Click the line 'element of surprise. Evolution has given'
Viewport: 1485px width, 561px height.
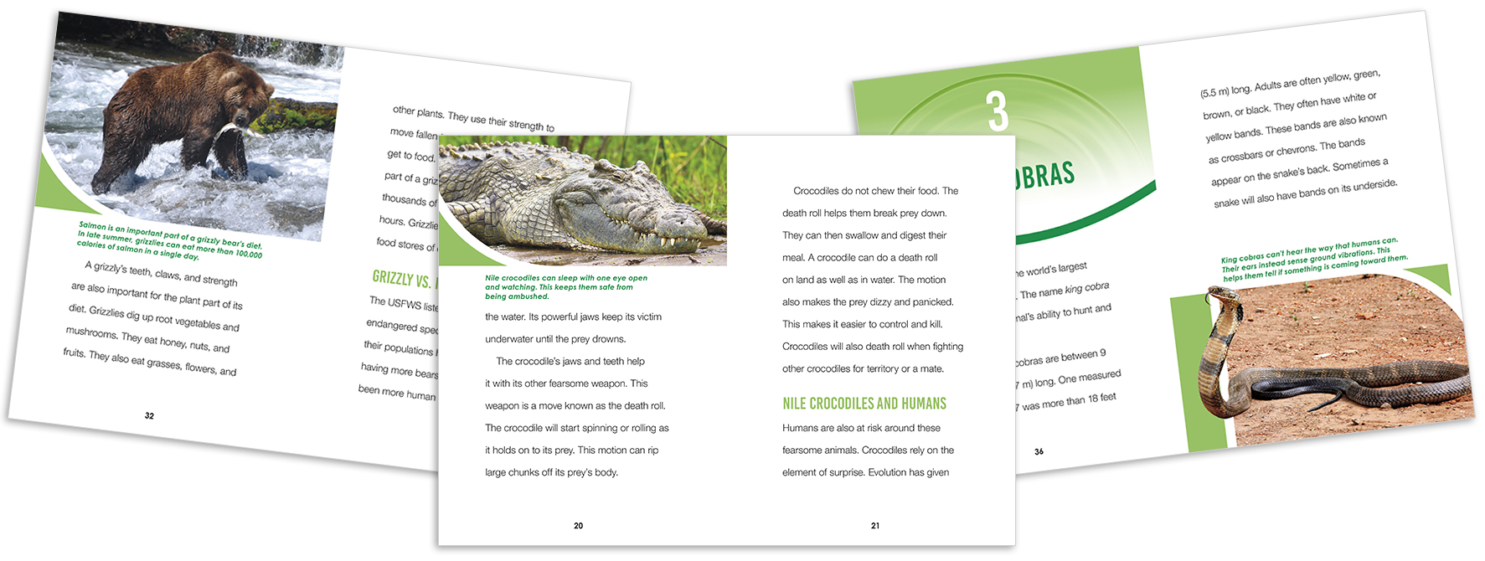(865, 472)
